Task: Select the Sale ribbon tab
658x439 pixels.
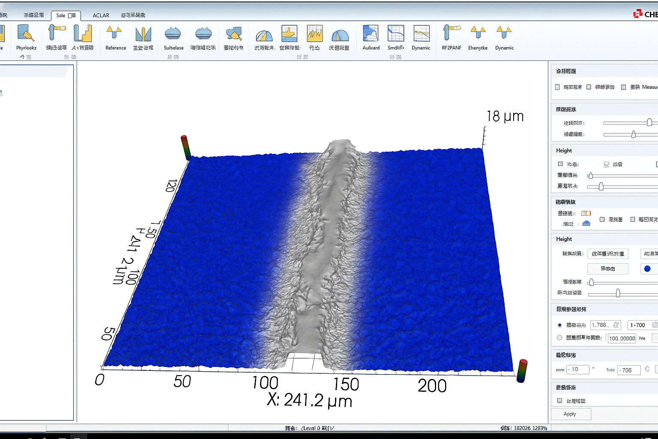Action: [66, 15]
